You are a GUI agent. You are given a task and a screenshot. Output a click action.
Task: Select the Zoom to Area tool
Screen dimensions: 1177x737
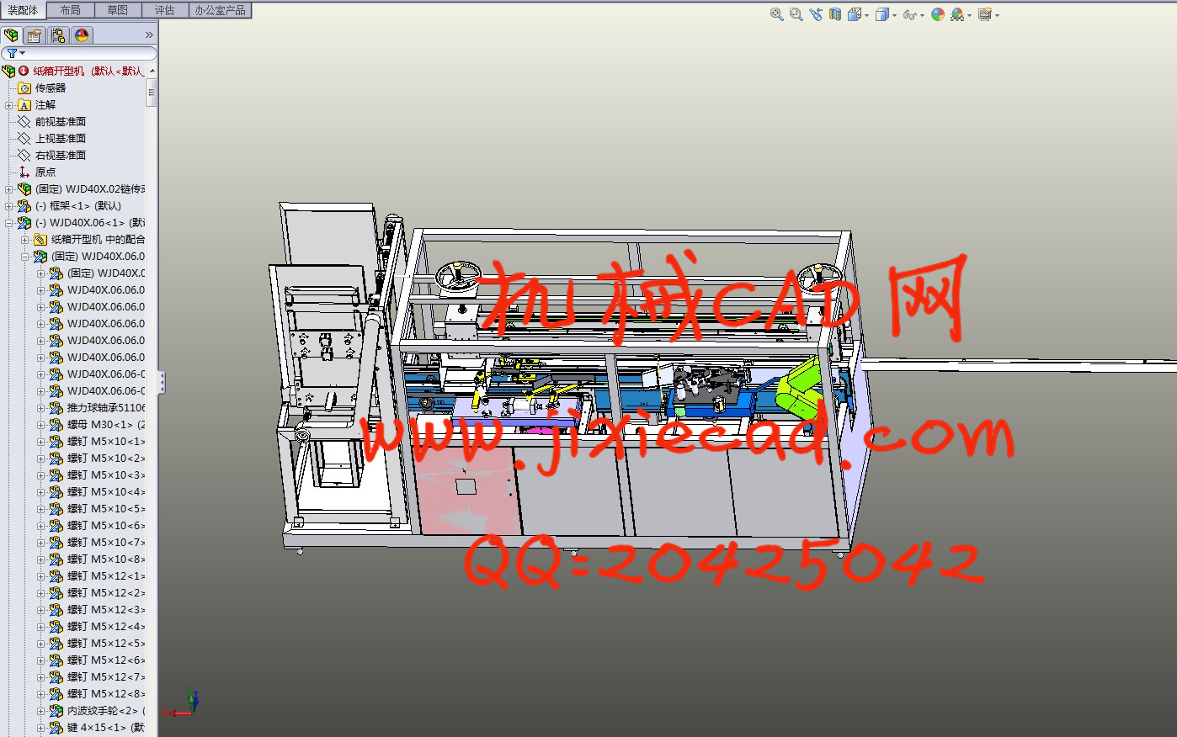click(x=796, y=14)
